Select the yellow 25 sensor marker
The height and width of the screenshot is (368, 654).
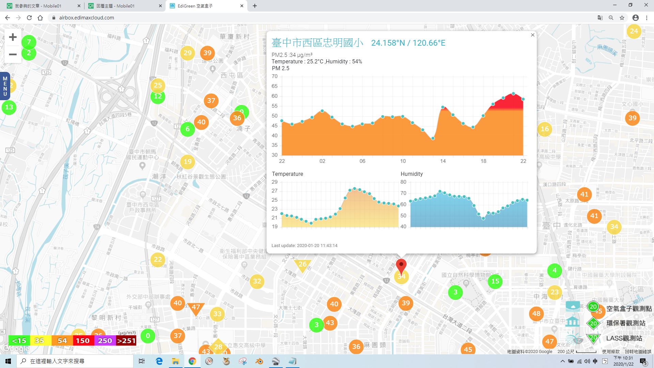pos(158,85)
